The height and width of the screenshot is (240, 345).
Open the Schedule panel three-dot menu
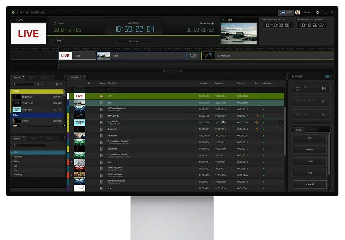284,77
